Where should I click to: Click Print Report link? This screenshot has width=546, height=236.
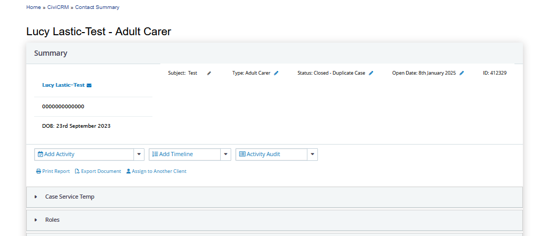pos(53,171)
